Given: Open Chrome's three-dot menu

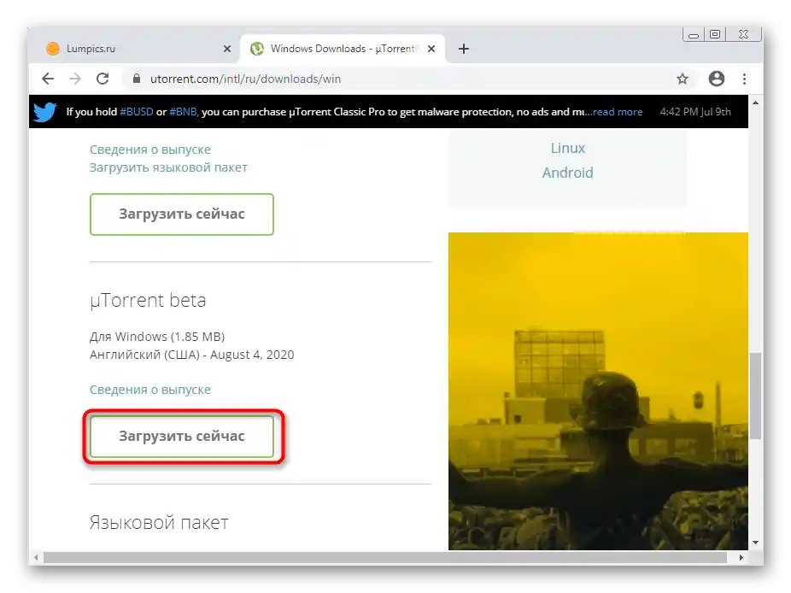Looking at the screenshot, I should 744,79.
